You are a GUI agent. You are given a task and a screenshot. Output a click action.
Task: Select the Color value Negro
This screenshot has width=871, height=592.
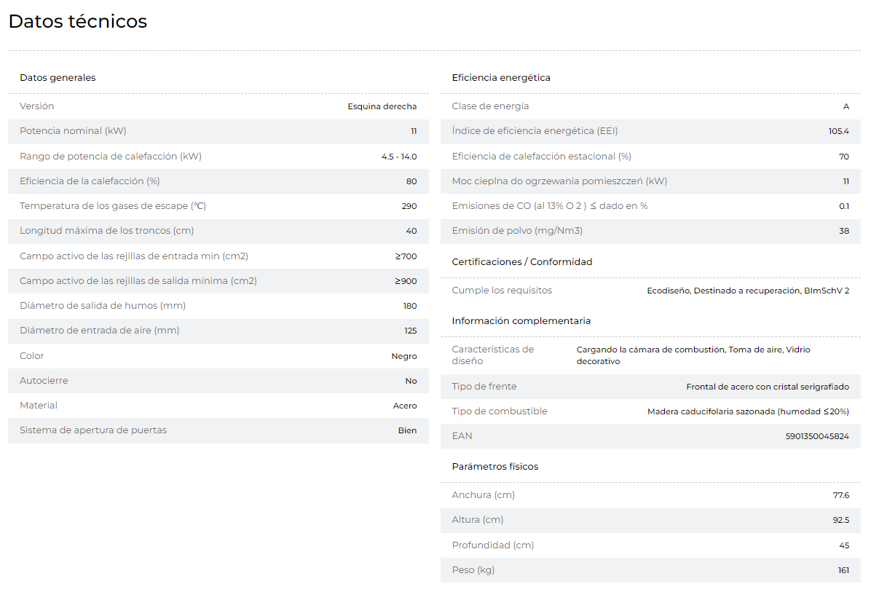click(404, 356)
